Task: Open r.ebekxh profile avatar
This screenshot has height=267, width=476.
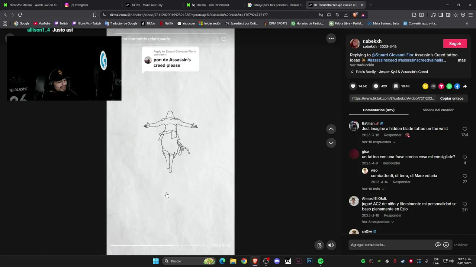Action: tap(355, 43)
